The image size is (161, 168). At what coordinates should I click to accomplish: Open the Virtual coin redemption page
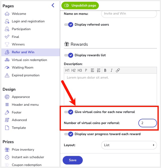pos(29,60)
